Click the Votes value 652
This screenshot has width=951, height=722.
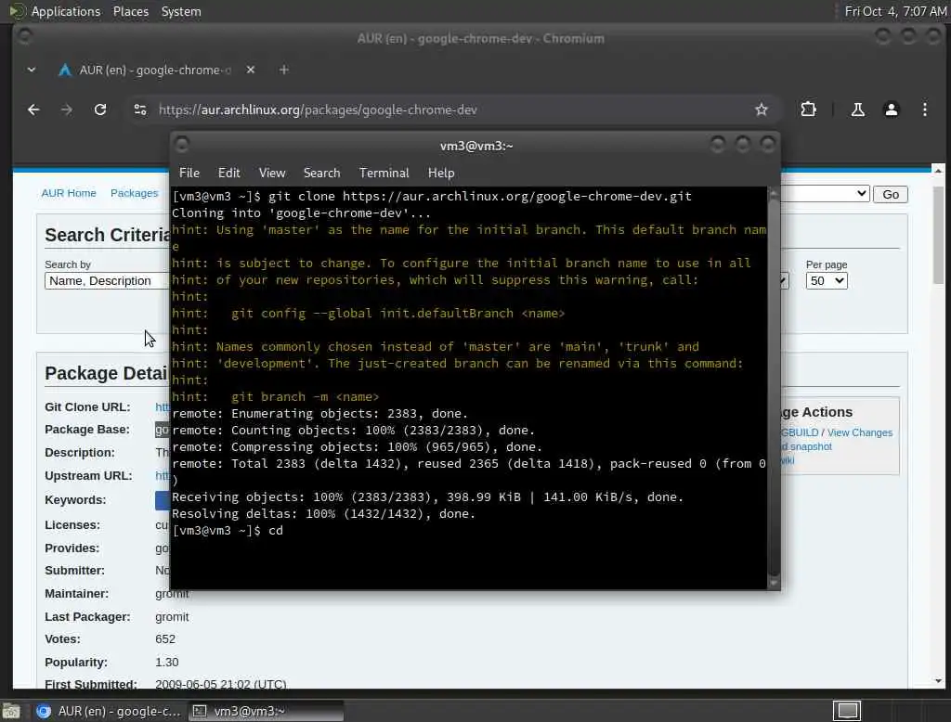(x=165, y=639)
